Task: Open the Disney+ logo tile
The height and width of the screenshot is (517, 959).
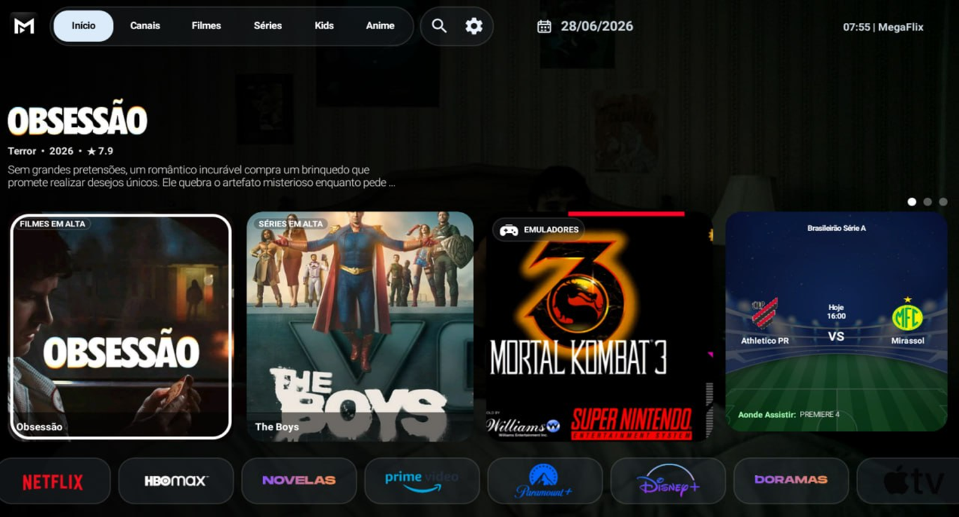Action: tap(668, 481)
